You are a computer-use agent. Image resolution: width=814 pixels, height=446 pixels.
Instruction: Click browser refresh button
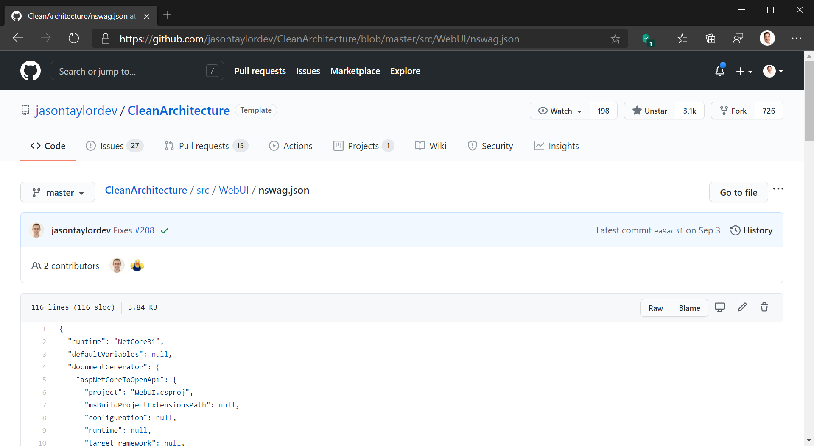click(x=74, y=39)
